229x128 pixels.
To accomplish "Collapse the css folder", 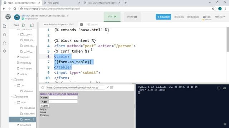I will click(15, 85).
